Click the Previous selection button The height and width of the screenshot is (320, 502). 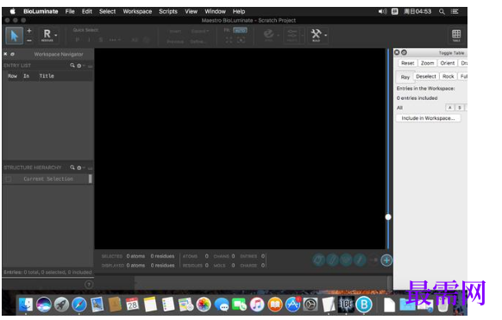tap(175, 41)
